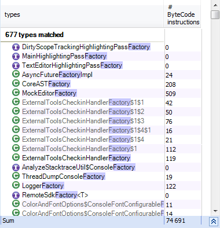Click bytecode value 16
The height and width of the screenshot is (228, 220).
click(169, 131)
